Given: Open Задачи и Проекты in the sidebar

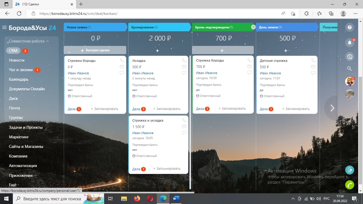Looking at the screenshot, I should [x=26, y=127].
